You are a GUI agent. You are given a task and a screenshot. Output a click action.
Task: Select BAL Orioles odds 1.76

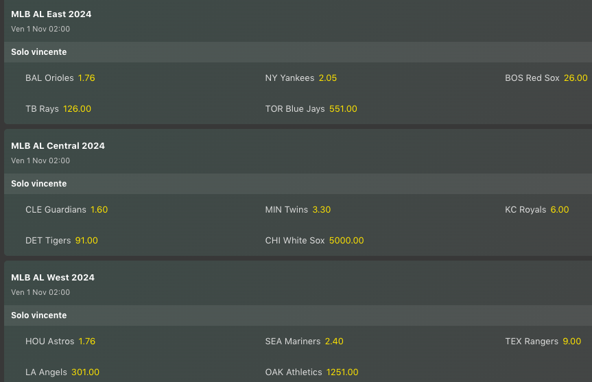click(86, 78)
